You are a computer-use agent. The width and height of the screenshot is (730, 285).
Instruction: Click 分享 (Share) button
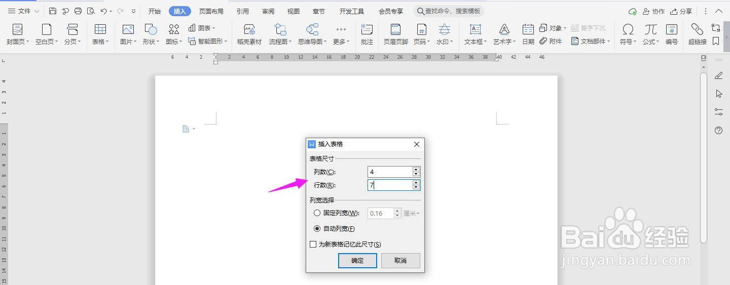pyautogui.click(x=681, y=11)
